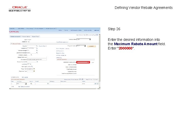Click into the Begin Date field
Screen dimensions: 182x137
(30, 69)
